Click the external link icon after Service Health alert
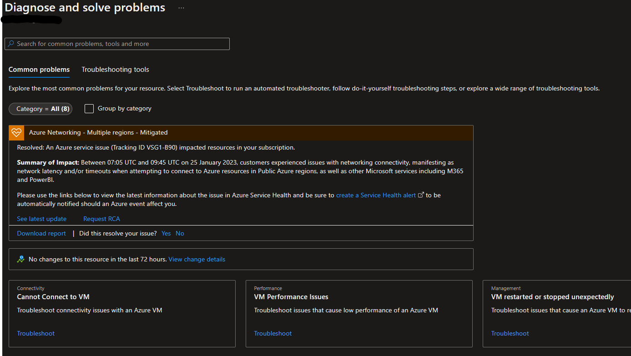 421,195
